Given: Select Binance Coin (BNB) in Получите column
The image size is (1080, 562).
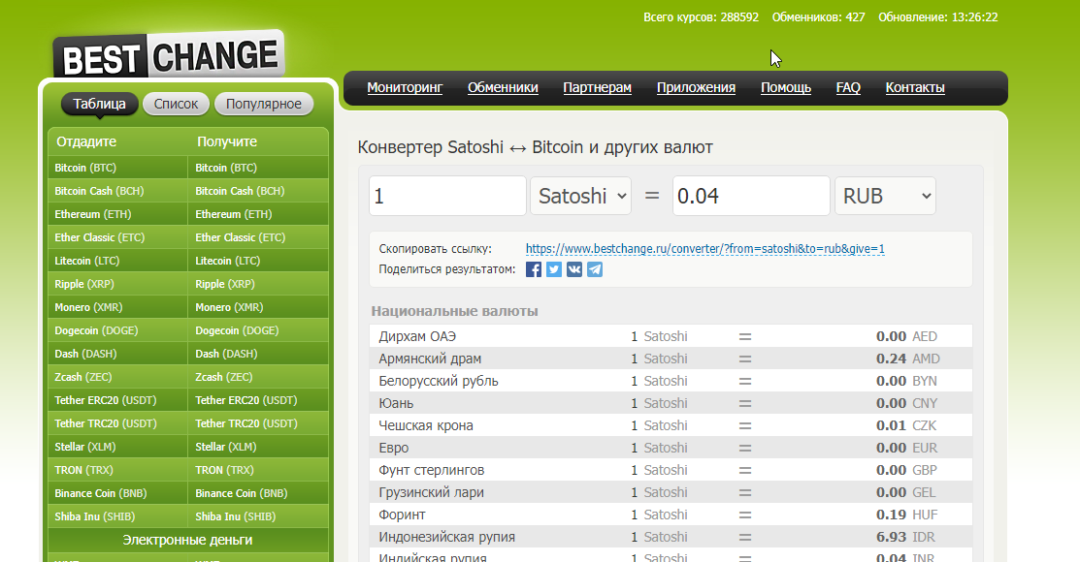Looking at the screenshot, I should pyautogui.click(x=258, y=493).
